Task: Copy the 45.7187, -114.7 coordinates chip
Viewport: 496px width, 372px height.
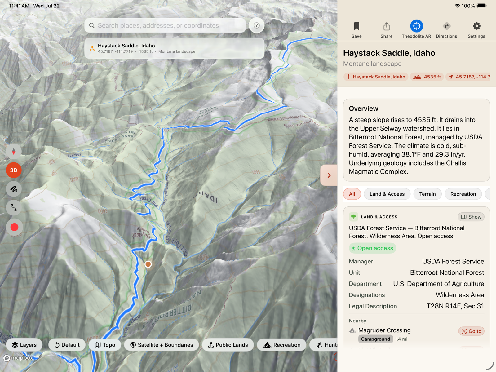Action: 469,77
